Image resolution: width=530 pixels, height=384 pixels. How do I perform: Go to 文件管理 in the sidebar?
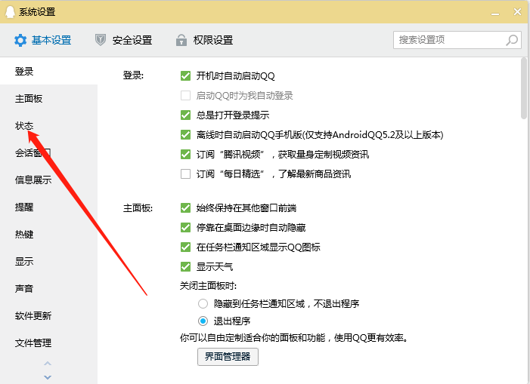point(48,343)
